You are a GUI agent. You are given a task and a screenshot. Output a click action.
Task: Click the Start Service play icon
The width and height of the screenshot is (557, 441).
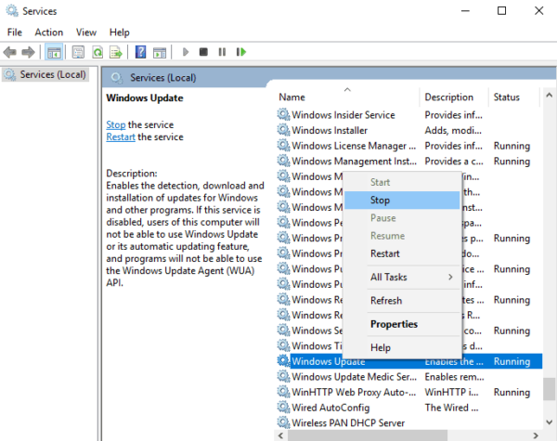pos(185,52)
